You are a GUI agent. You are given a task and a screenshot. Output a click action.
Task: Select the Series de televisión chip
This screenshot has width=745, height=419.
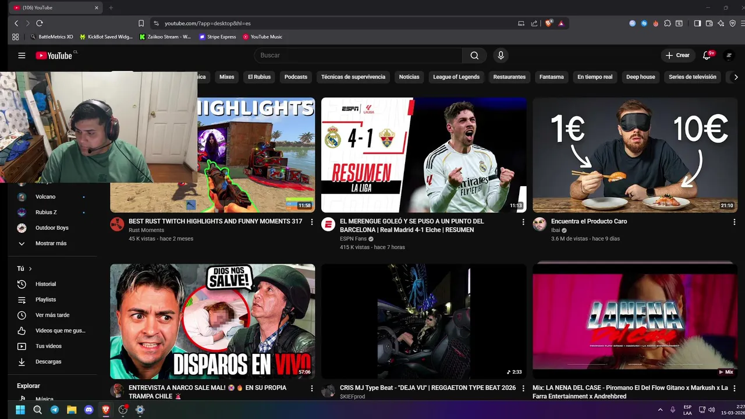[693, 77]
